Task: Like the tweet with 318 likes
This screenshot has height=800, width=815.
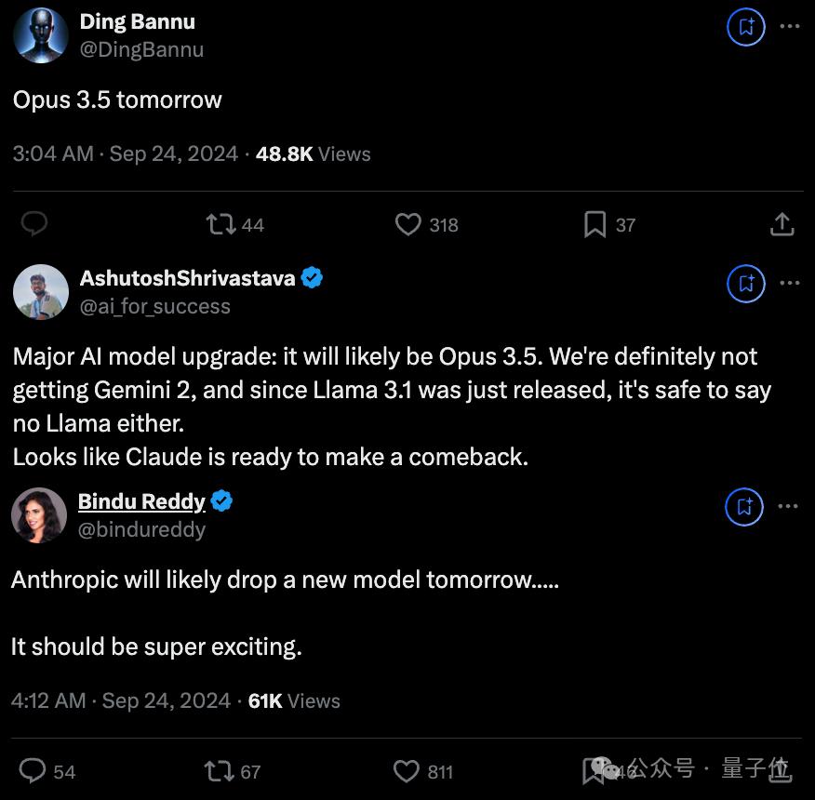Action: [x=408, y=224]
